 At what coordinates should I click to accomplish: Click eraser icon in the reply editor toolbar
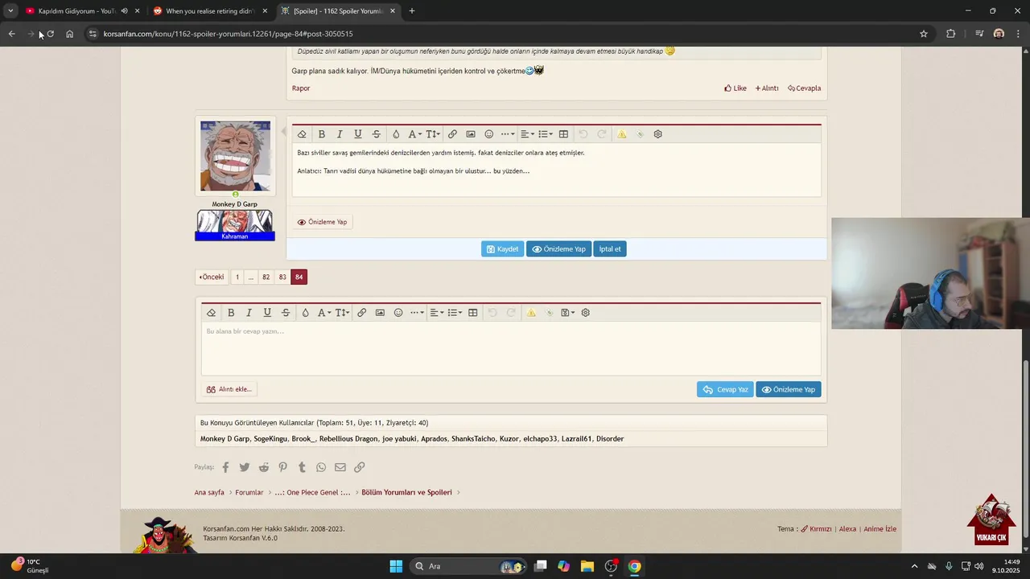211,313
